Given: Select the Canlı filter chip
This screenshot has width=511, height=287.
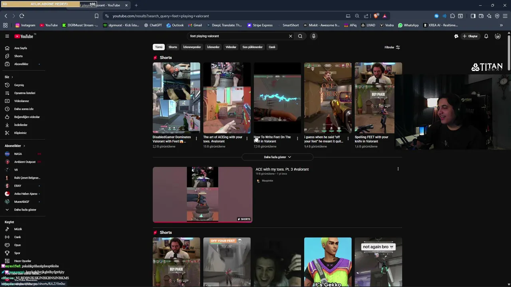Looking at the screenshot, I should pos(272,47).
